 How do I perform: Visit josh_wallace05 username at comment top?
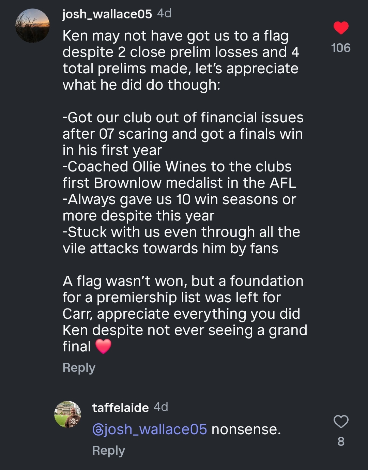tap(107, 14)
